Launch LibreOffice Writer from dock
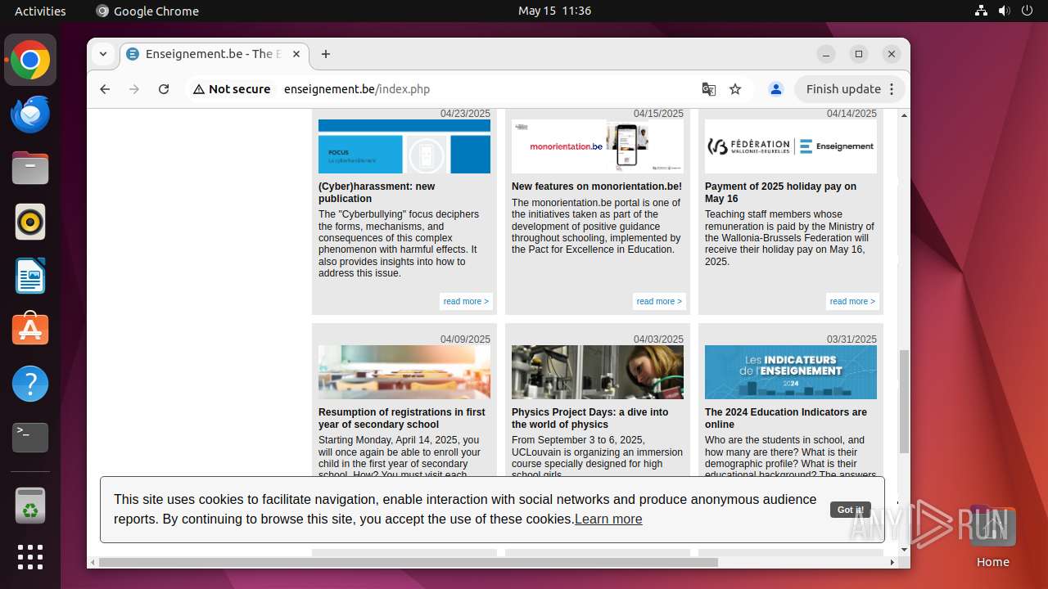Screen dimensions: 1048x589 pos(30,276)
